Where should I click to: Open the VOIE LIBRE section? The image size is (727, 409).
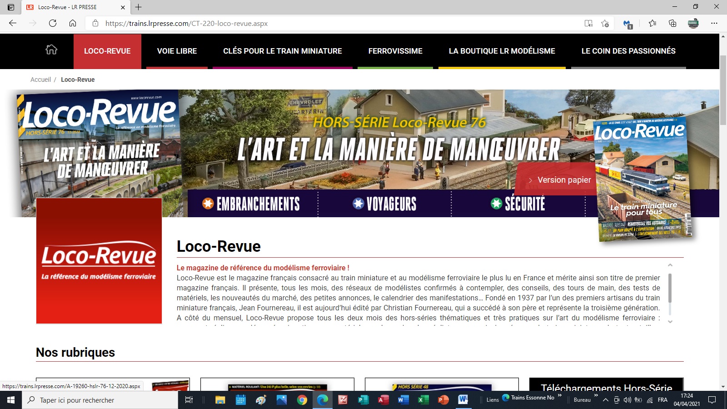[177, 51]
